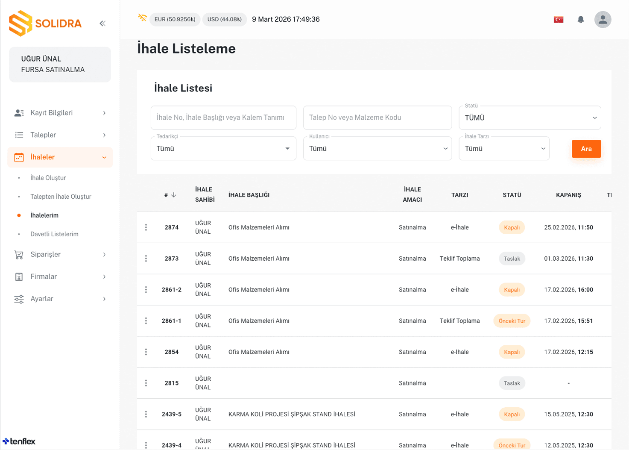Sort by number column arrow

pos(174,195)
